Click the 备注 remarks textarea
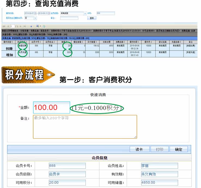The width and height of the screenshot is (201, 188). (x=85, y=127)
